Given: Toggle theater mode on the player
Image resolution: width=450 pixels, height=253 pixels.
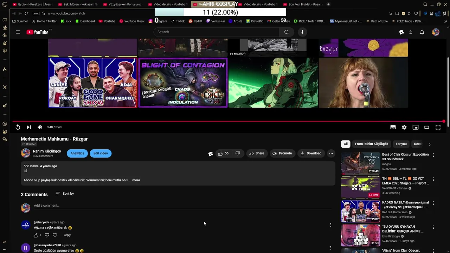Looking at the screenshot, I should pos(427,127).
